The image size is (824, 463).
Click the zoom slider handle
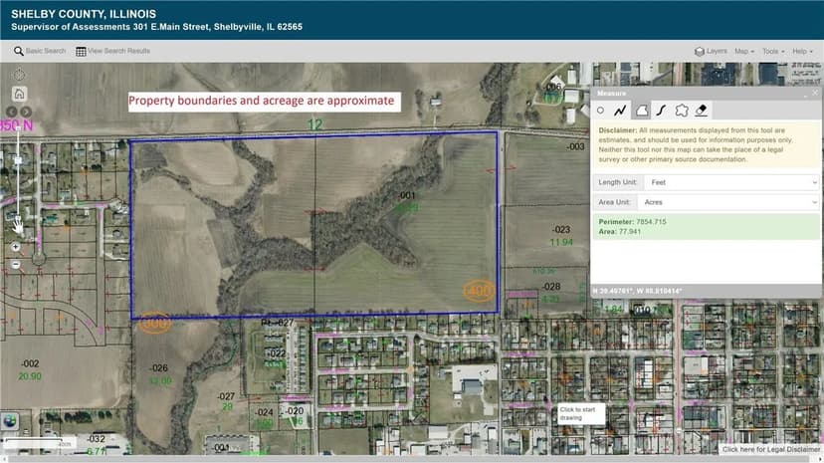pos(18,160)
